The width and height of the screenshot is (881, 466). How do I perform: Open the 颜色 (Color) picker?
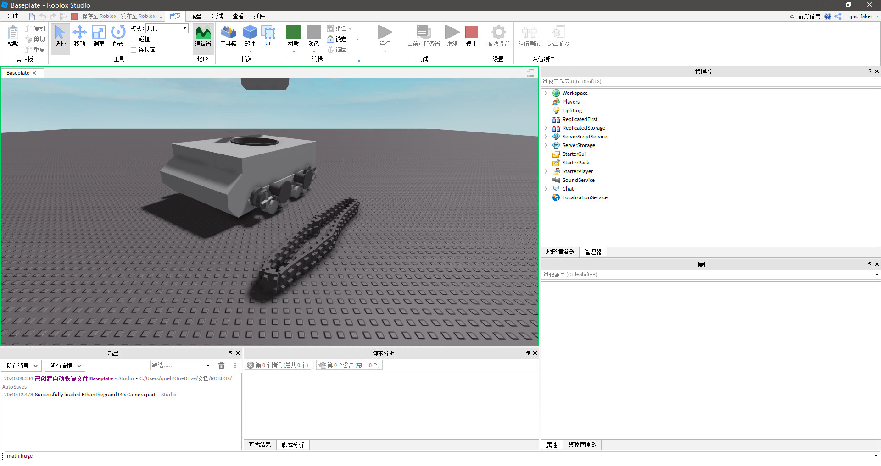click(314, 38)
